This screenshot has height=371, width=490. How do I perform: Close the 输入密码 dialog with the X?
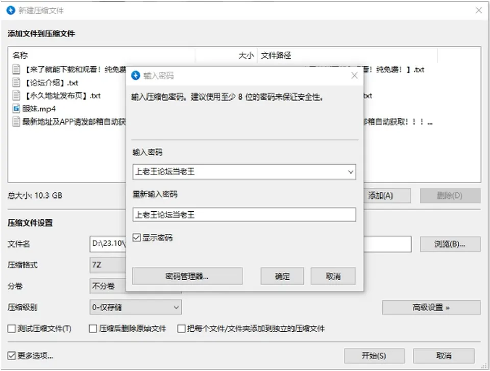pos(354,76)
